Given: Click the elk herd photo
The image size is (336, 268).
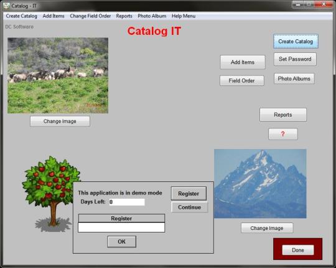Looking at the screenshot, I should coord(58,75).
